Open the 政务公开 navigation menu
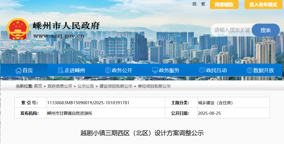Viewport: 284px width, 144px height. click(x=122, y=70)
